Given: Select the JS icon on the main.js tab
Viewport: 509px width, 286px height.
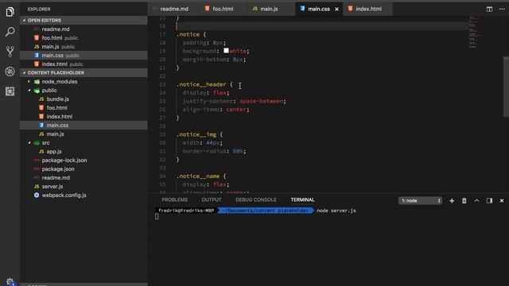Looking at the screenshot, I should coord(254,9).
